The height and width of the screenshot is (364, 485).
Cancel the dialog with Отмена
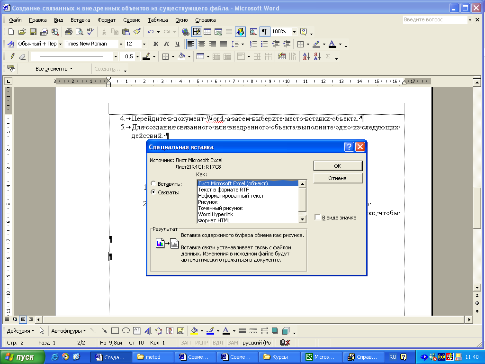pyautogui.click(x=338, y=178)
